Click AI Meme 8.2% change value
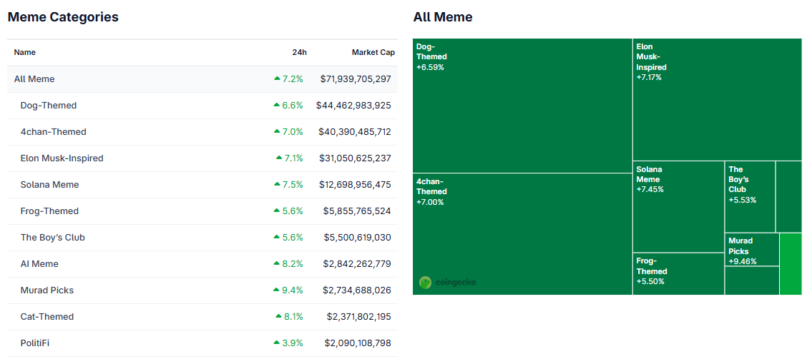The image size is (812, 364). click(293, 264)
